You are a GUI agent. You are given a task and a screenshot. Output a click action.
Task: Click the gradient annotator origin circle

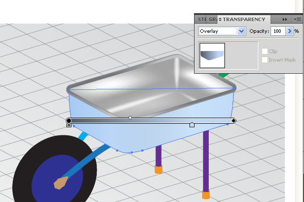coord(68,121)
